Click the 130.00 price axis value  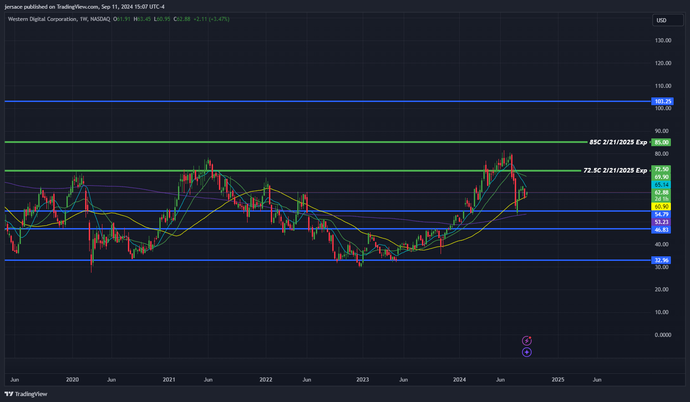tap(663, 41)
